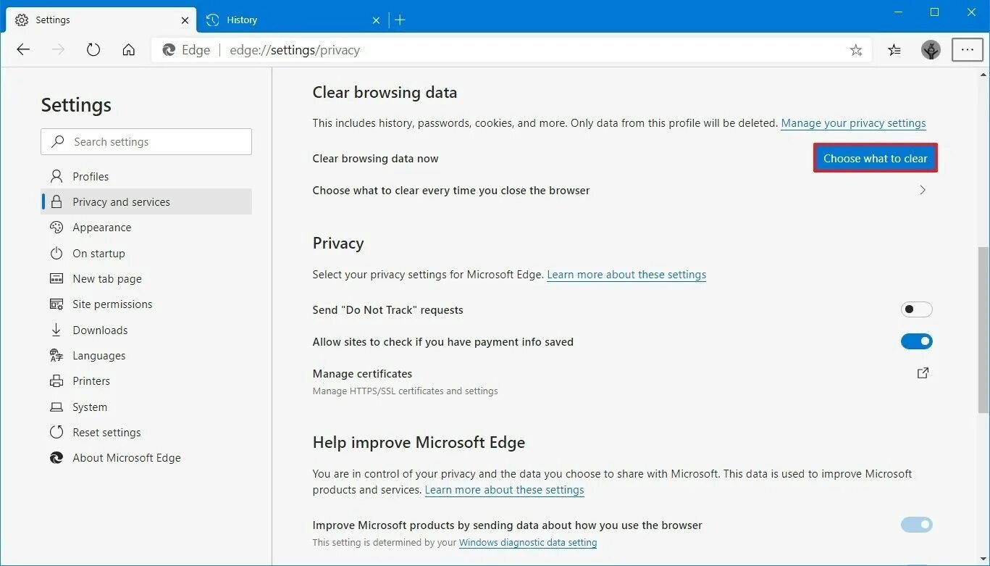Image resolution: width=990 pixels, height=566 pixels.
Task: Click the Choose what to clear button
Action: pos(875,158)
